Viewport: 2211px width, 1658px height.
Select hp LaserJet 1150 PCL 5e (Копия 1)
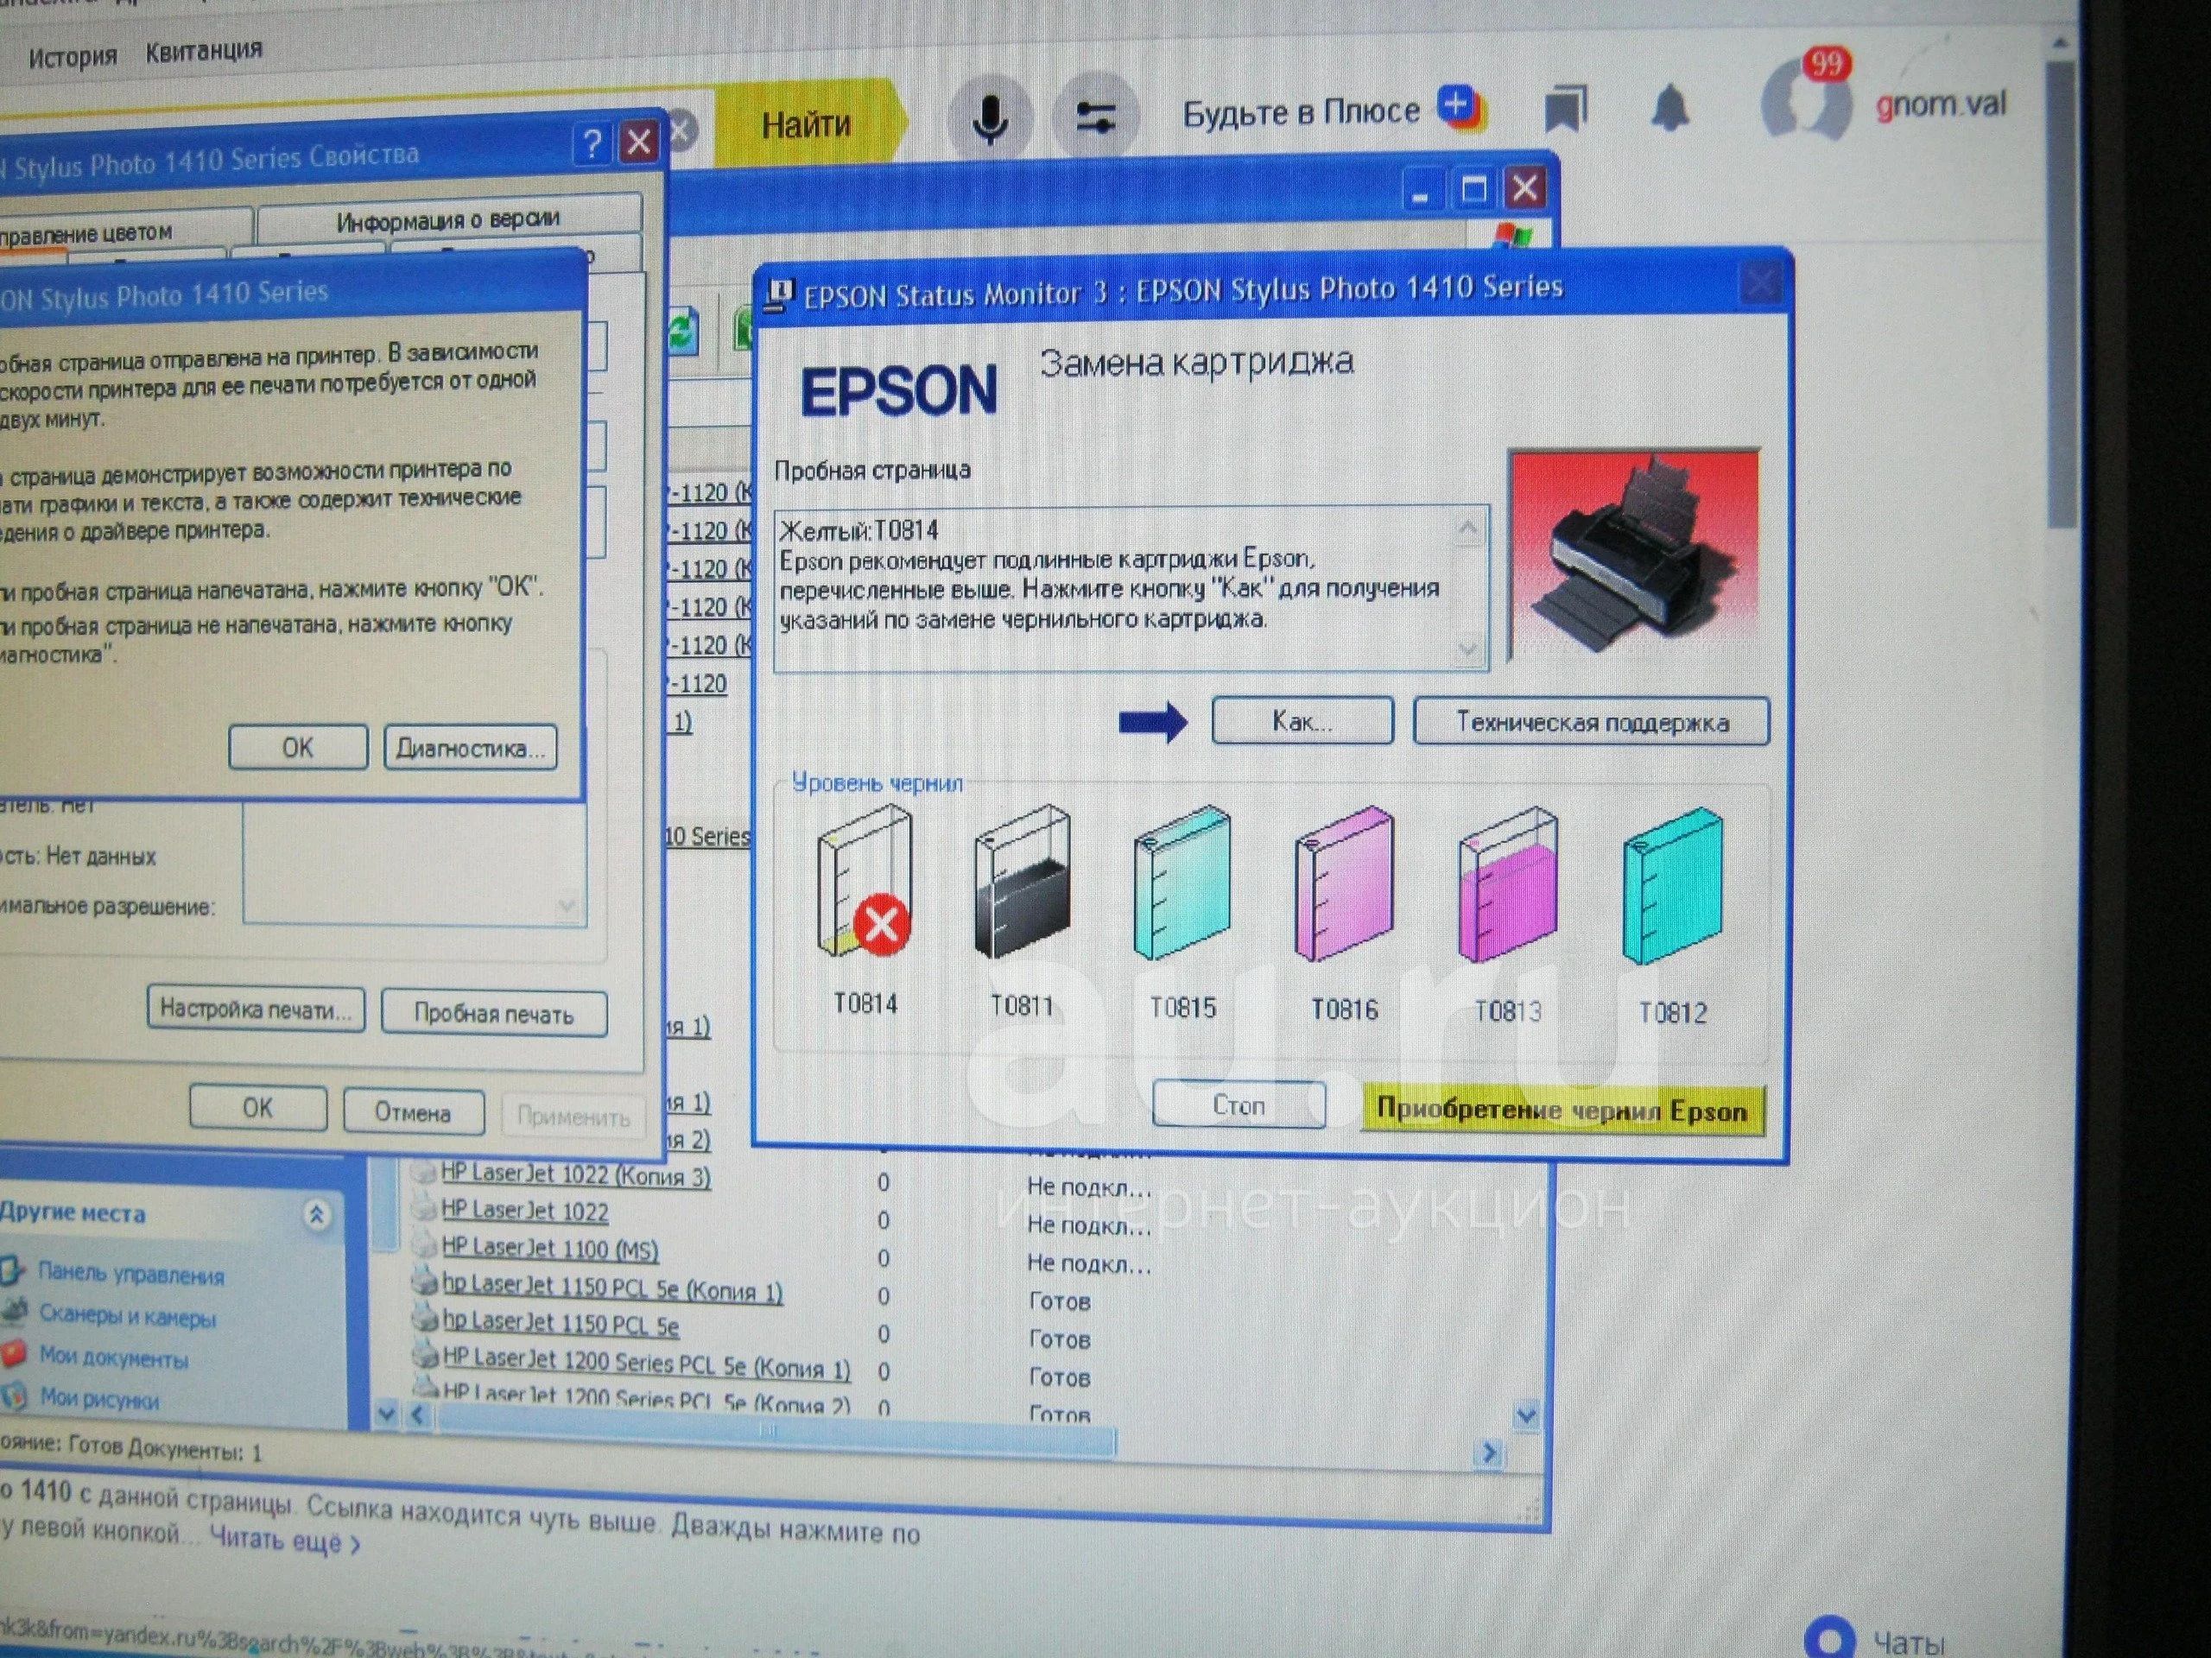(x=611, y=1288)
